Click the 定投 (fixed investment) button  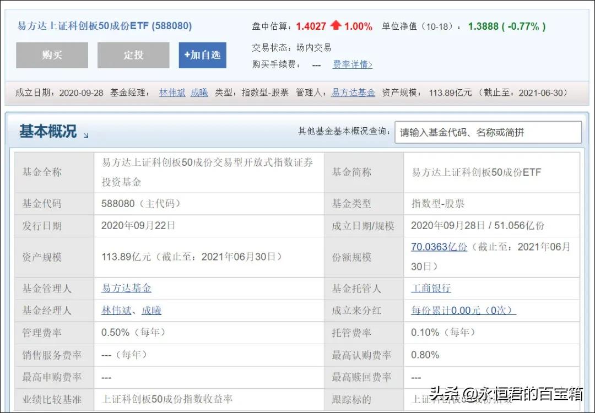133,55
